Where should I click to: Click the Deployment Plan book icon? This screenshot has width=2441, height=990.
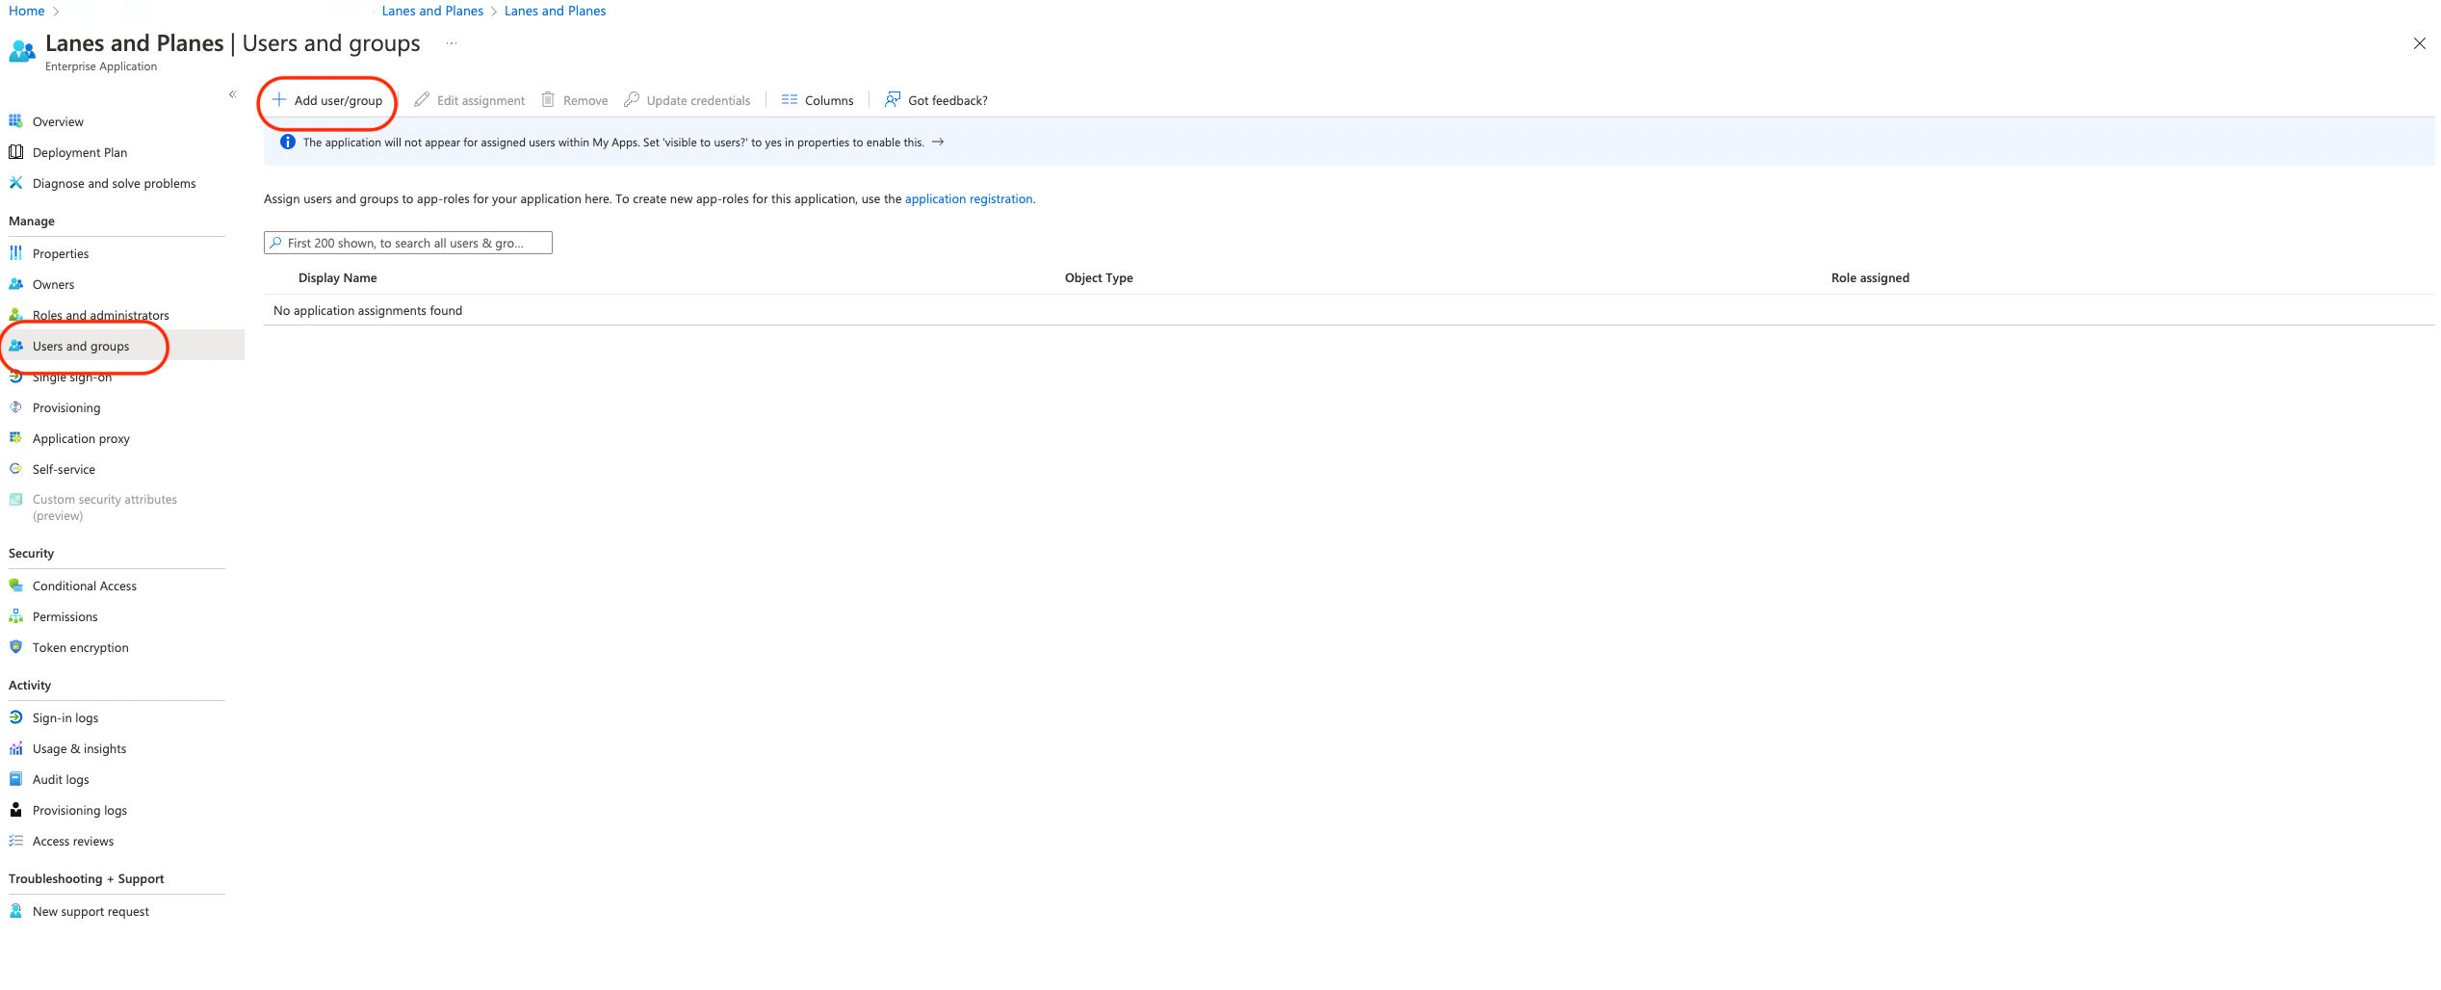pos(15,152)
